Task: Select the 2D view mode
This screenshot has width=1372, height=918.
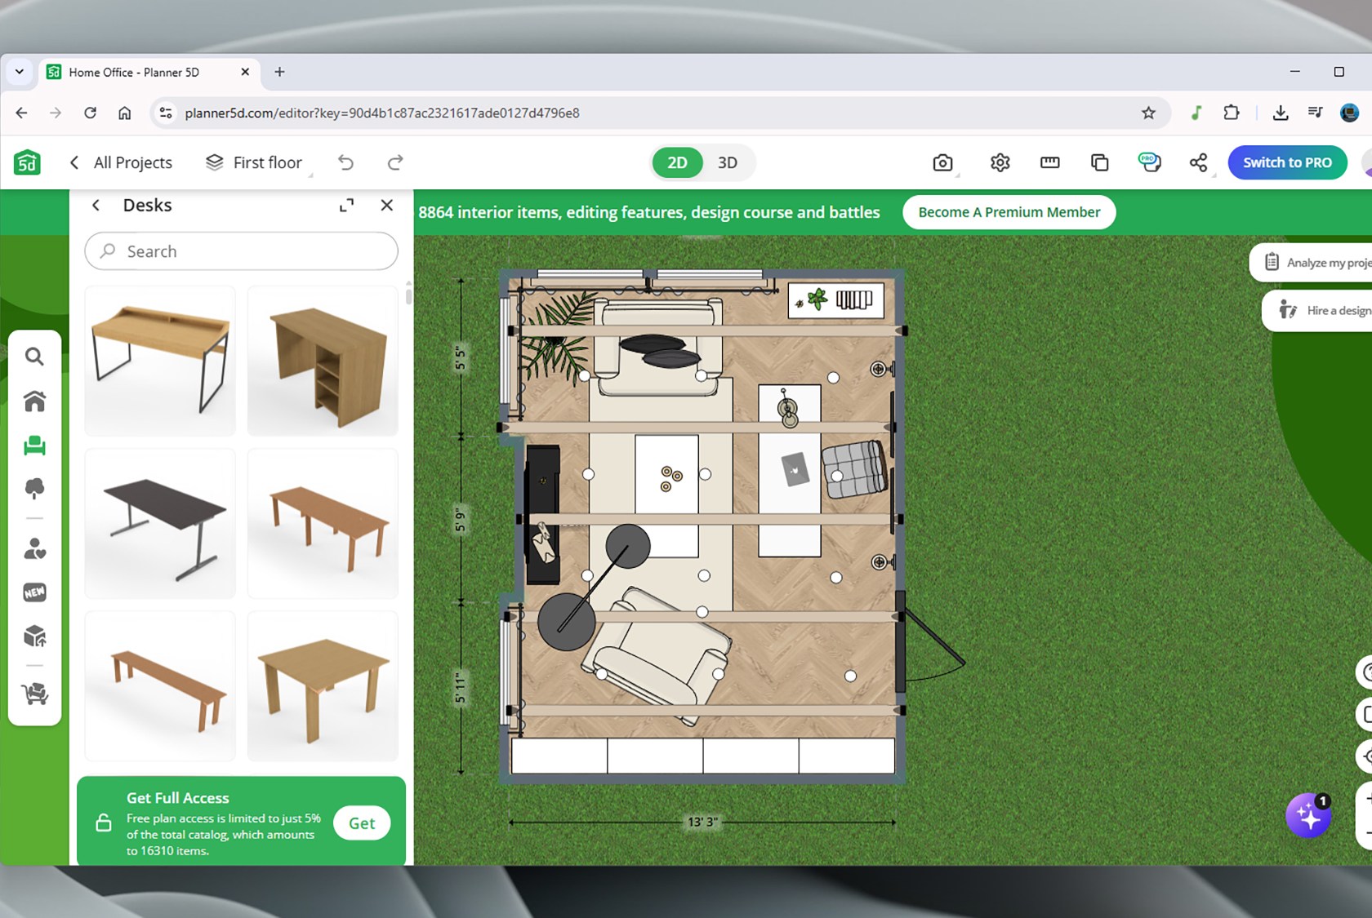Action: click(x=677, y=163)
